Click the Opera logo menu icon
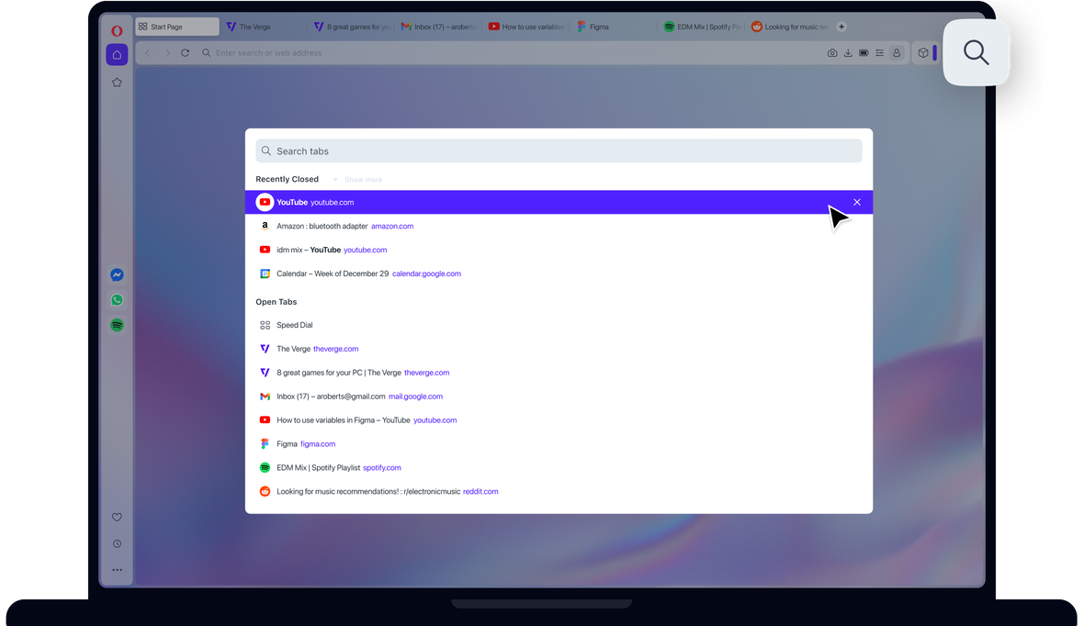Screen dimensions: 1084x626 tap(117, 30)
